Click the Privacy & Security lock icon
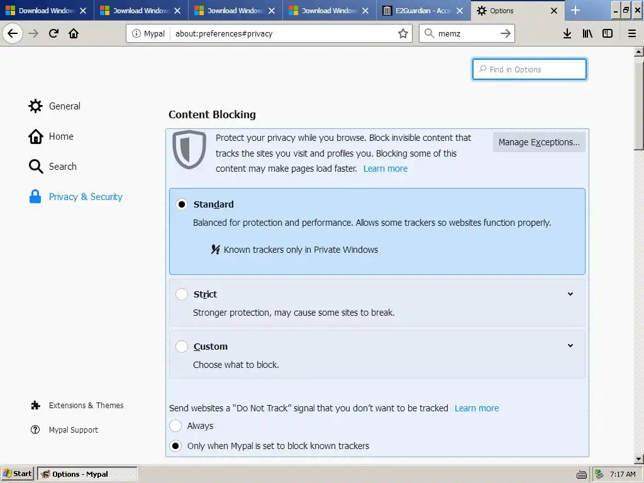 (x=35, y=197)
